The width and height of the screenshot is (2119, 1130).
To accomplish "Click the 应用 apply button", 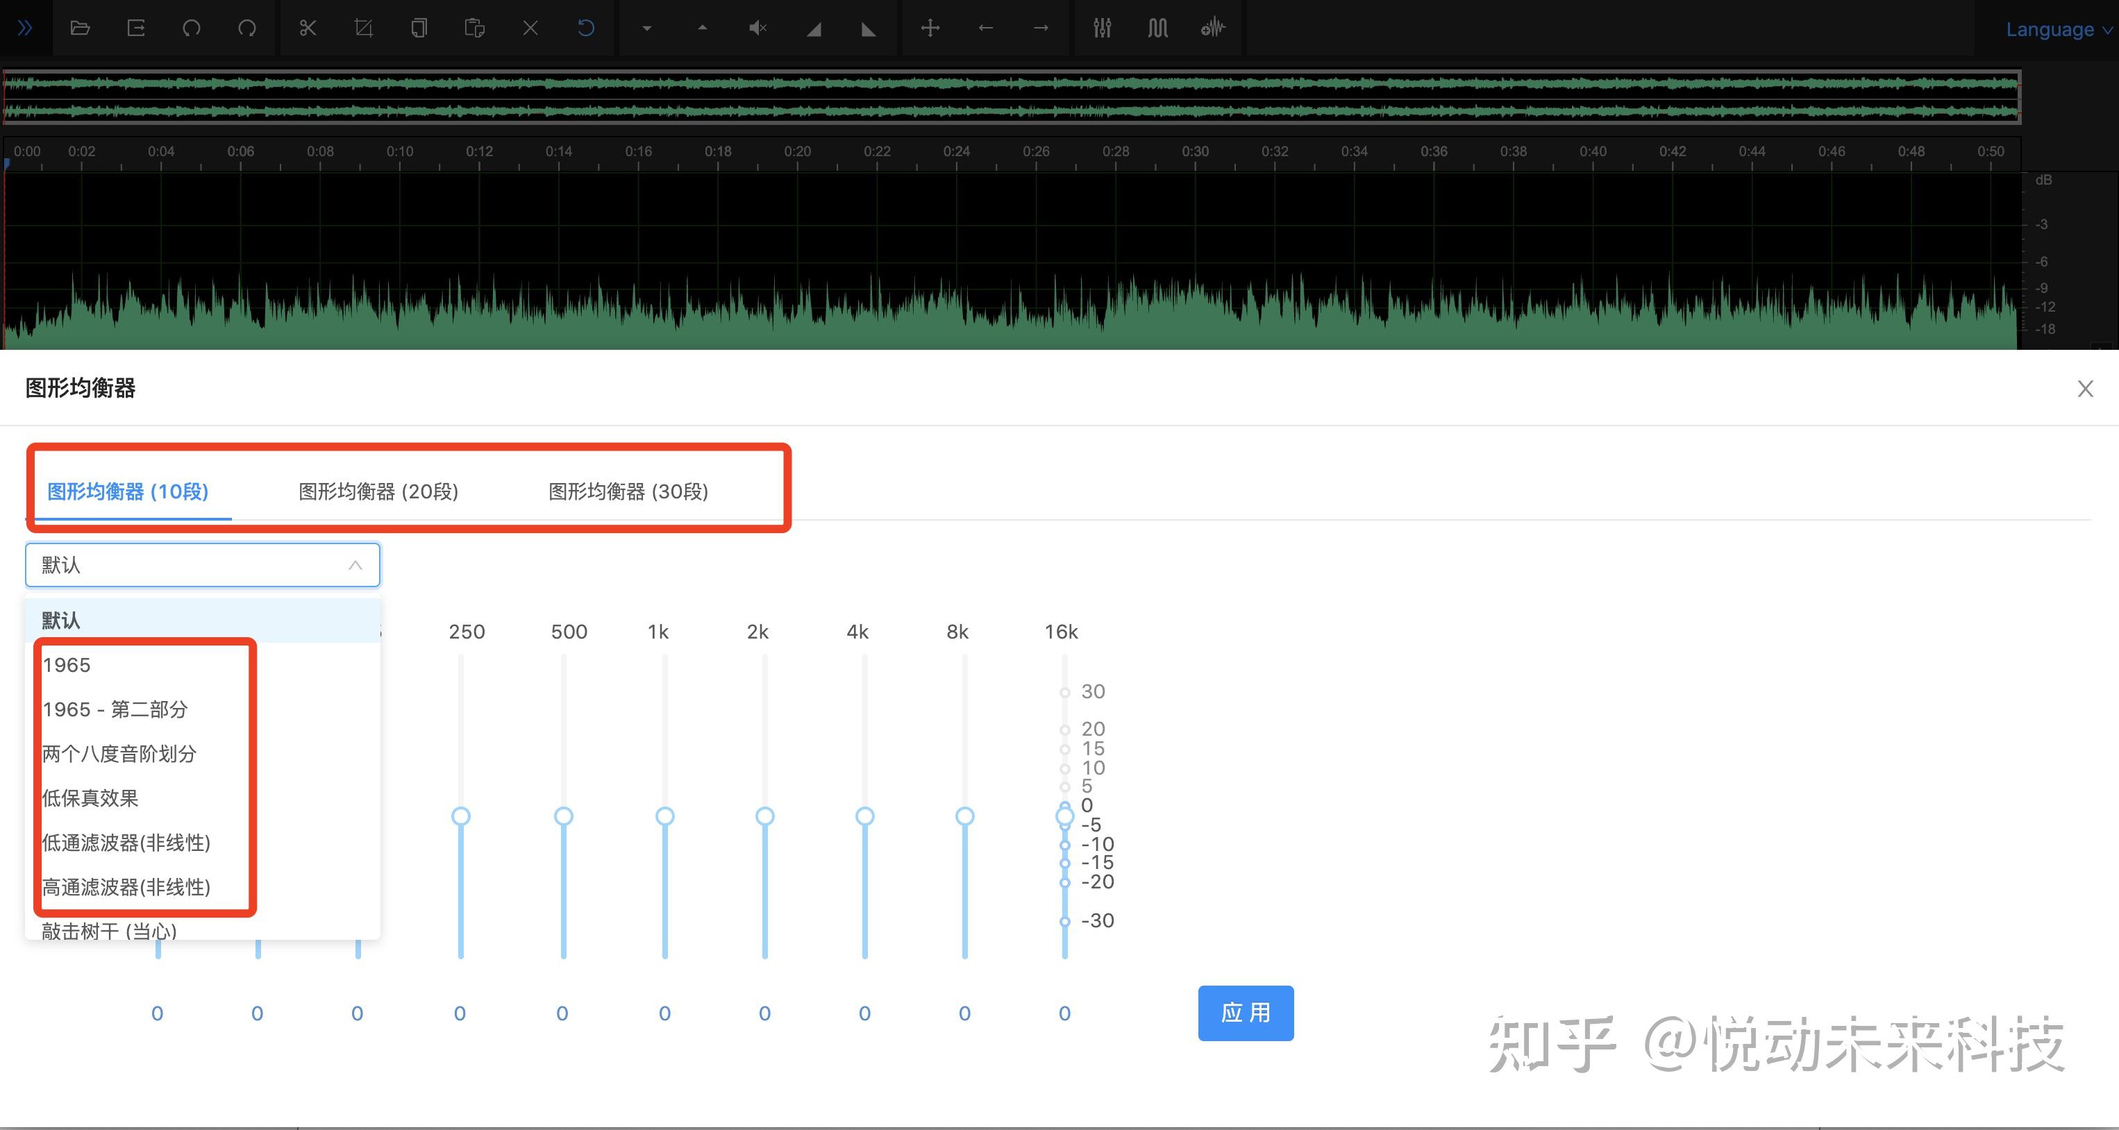I will 1246,1013.
